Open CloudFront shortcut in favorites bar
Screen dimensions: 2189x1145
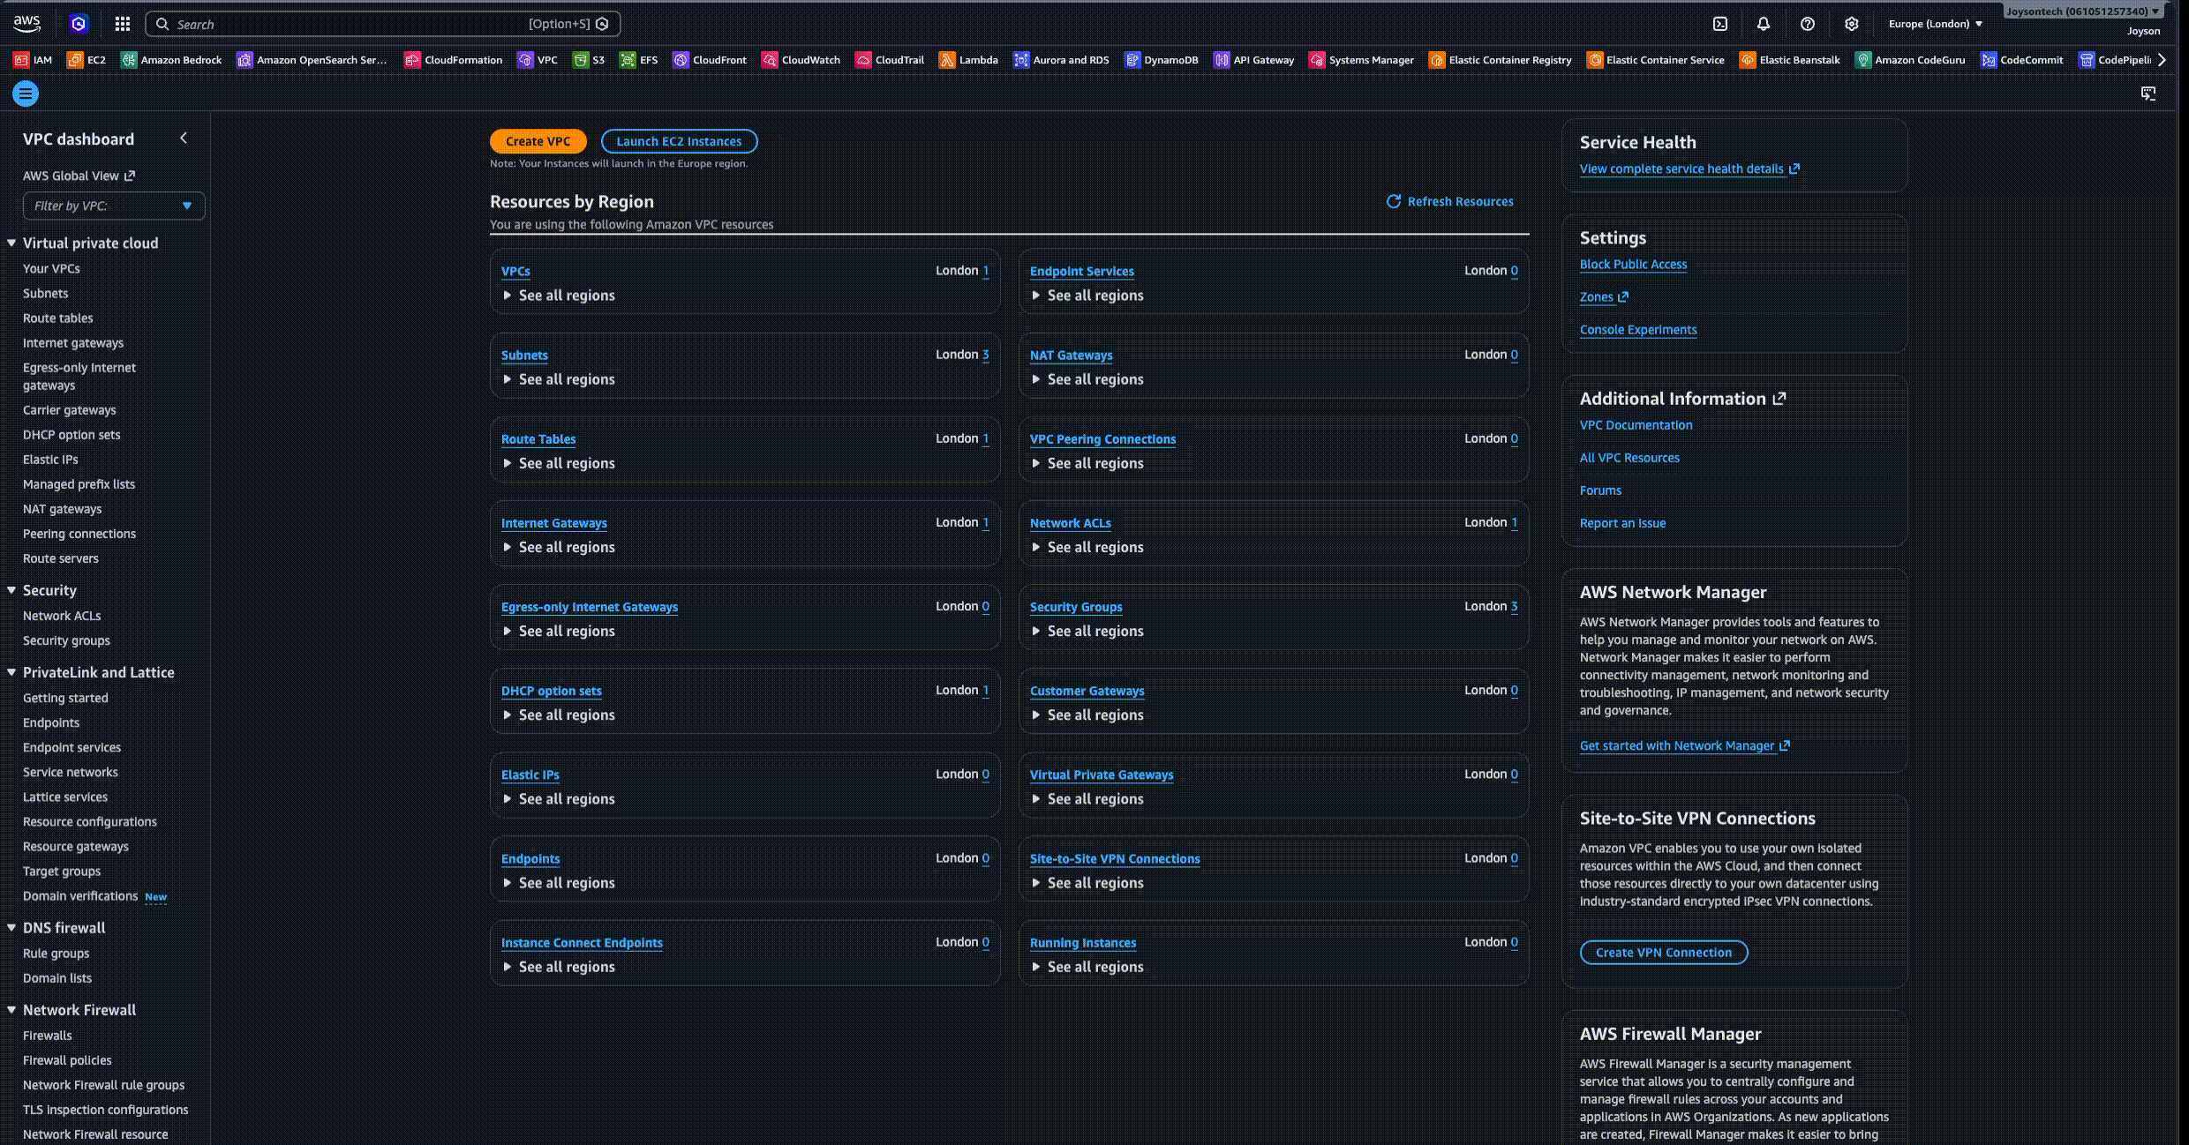pyautogui.click(x=710, y=60)
